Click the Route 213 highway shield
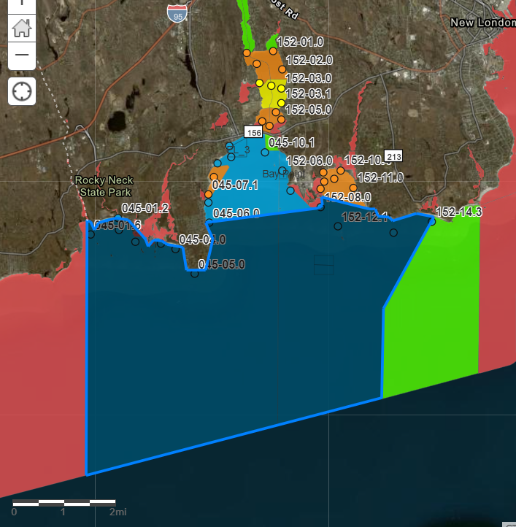 394,156
